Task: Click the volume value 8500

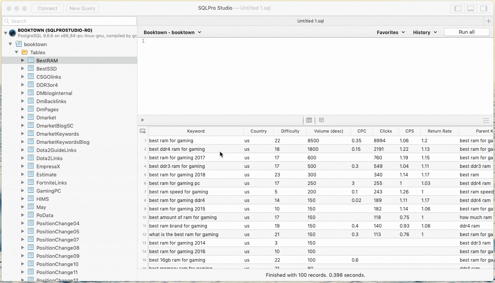Action: point(313,141)
